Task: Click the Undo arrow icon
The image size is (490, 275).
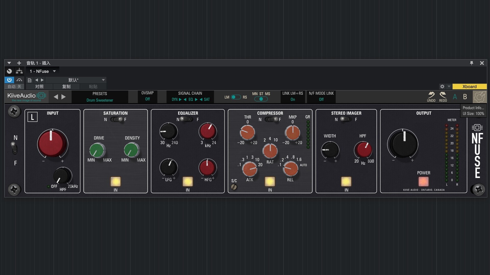Action: tap(431, 95)
